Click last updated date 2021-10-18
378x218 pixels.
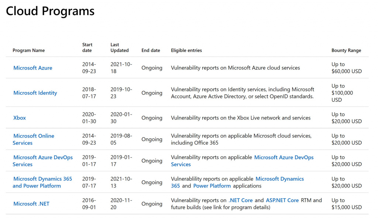pos(121,68)
